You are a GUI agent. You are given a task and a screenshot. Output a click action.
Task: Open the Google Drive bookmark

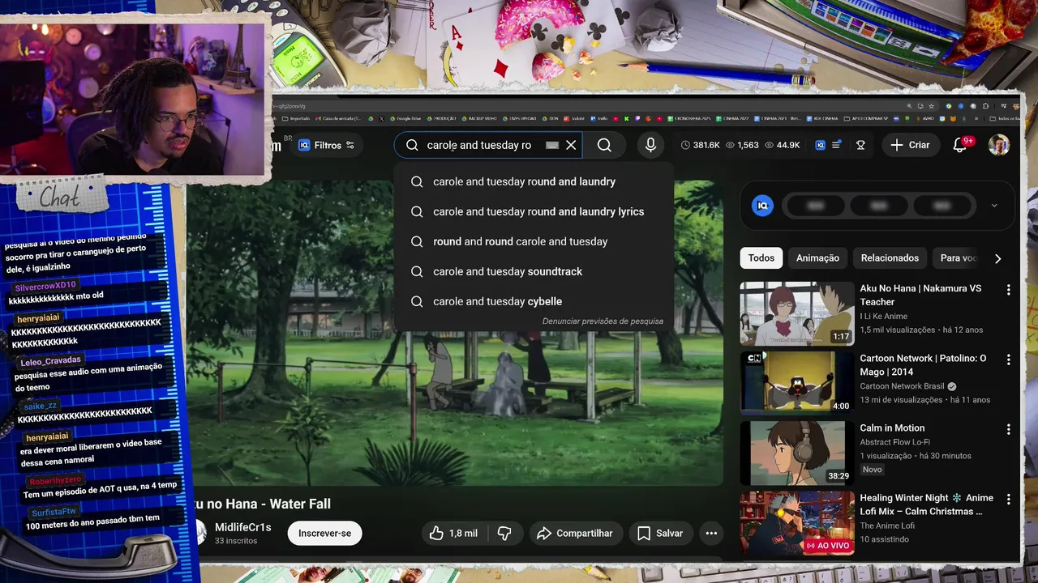pyautogui.click(x=406, y=118)
